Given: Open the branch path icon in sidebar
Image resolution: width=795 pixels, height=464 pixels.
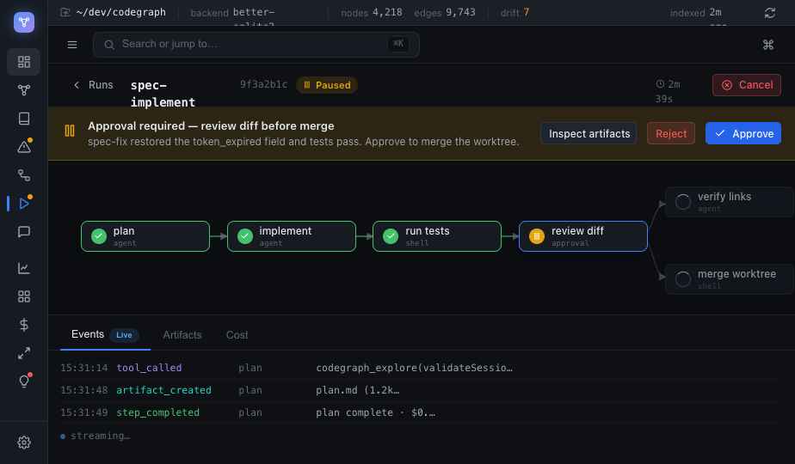Looking at the screenshot, I should [24, 175].
